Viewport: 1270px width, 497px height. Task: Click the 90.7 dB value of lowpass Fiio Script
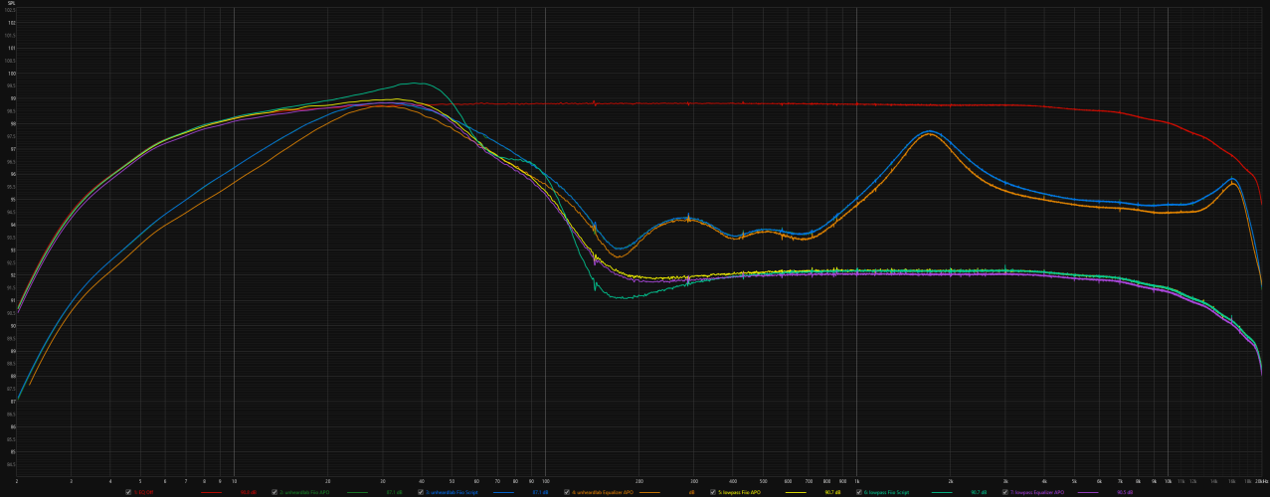979,492
